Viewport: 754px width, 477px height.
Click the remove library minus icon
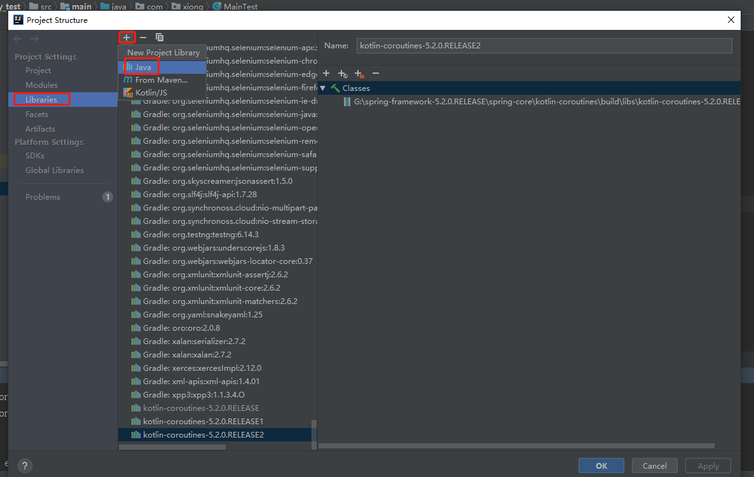(x=143, y=38)
